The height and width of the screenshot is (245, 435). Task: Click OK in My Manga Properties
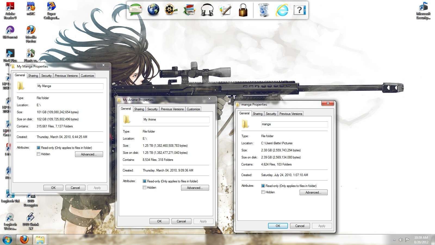(53, 188)
